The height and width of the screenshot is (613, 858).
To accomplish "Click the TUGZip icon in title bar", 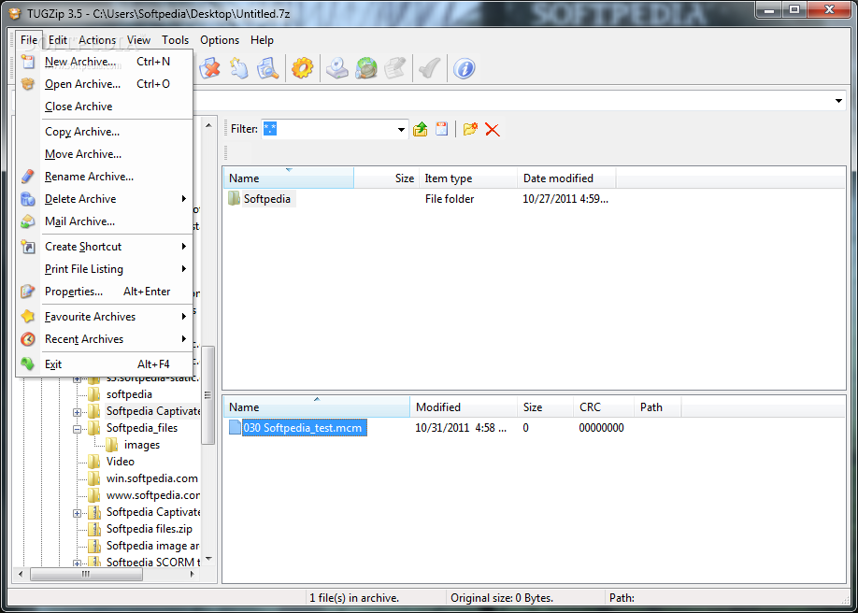I will (15, 14).
